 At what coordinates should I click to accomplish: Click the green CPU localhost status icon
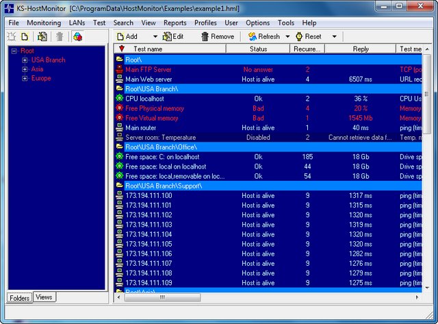click(x=120, y=99)
